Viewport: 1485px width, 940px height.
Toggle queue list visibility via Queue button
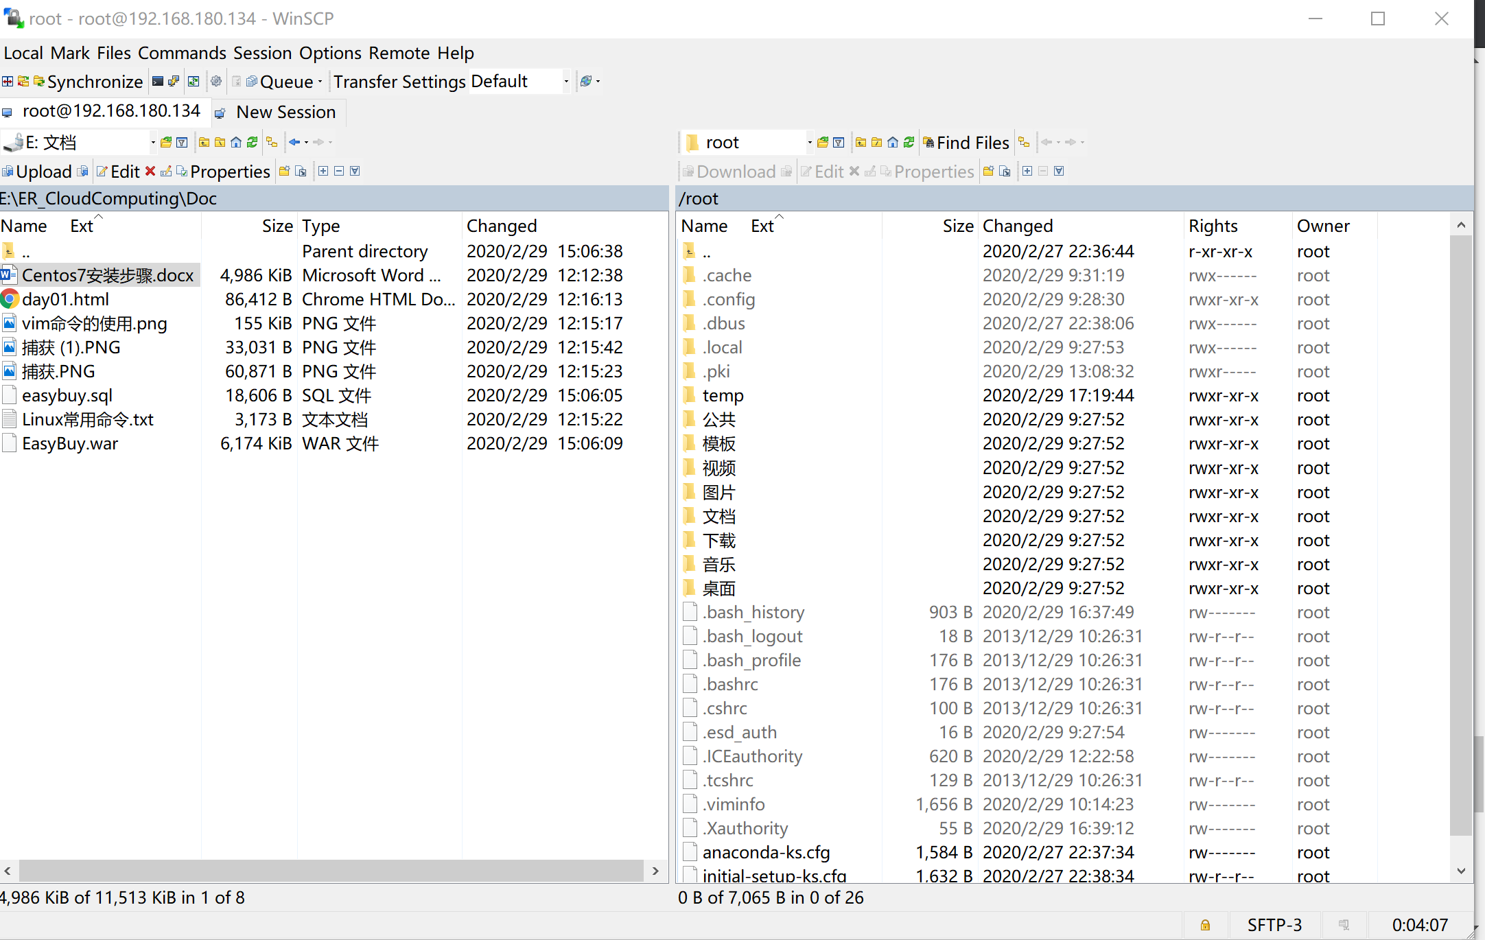point(286,82)
